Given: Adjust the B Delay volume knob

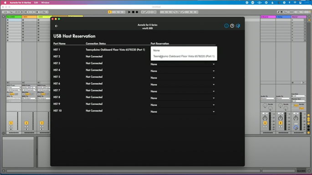Looking at the screenshot, I should [281, 118].
